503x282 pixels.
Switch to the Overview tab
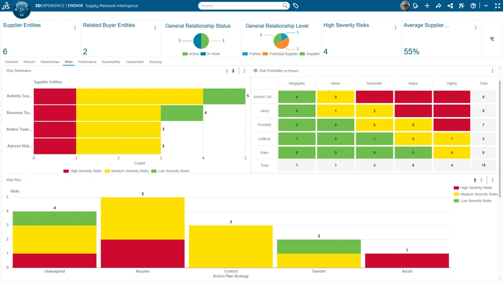12,62
